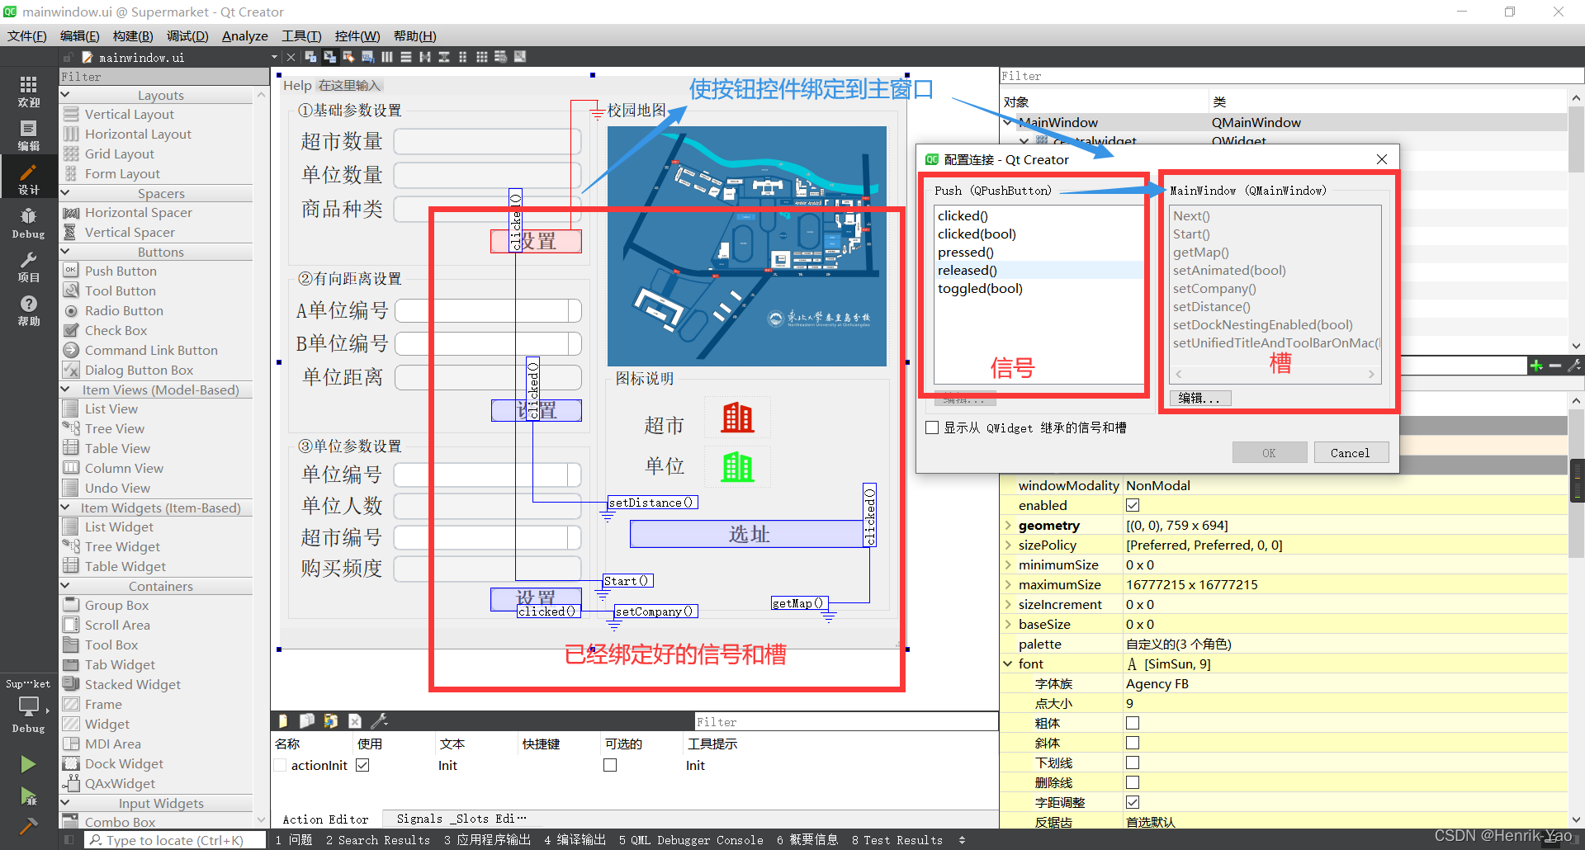Apply Lay Out Vertically from toolbar
The width and height of the screenshot is (1585, 850).
(x=405, y=57)
